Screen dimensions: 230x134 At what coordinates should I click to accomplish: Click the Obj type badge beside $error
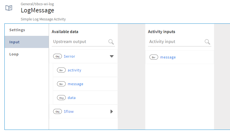point(57,56)
